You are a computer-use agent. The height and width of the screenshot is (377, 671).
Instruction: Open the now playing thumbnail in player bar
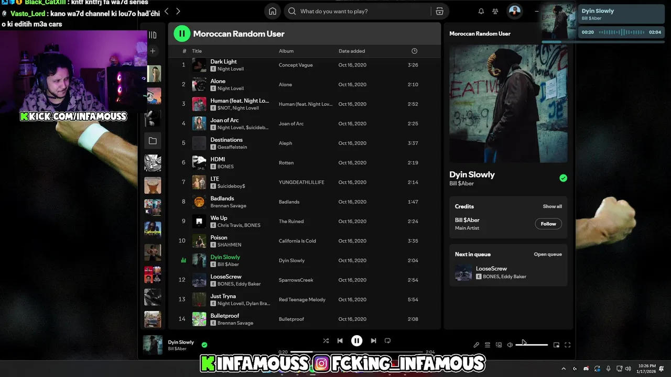pyautogui.click(x=153, y=345)
